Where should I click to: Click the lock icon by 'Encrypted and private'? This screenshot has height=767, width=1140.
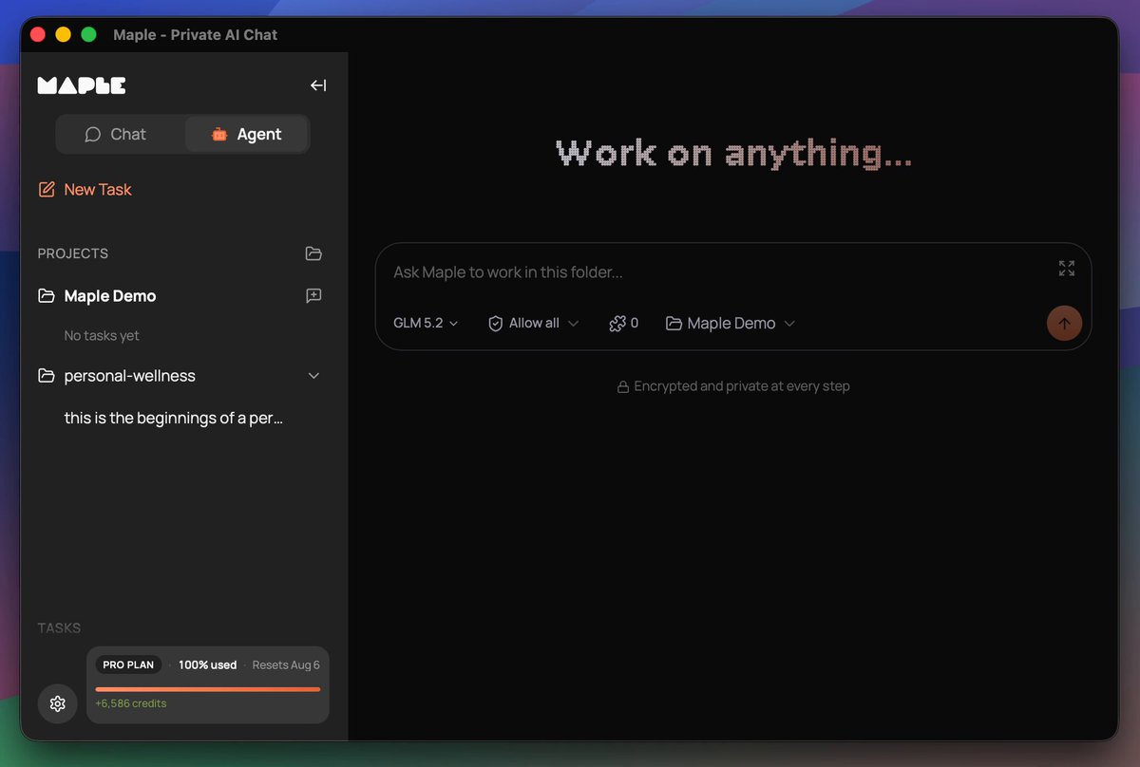(x=623, y=387)
